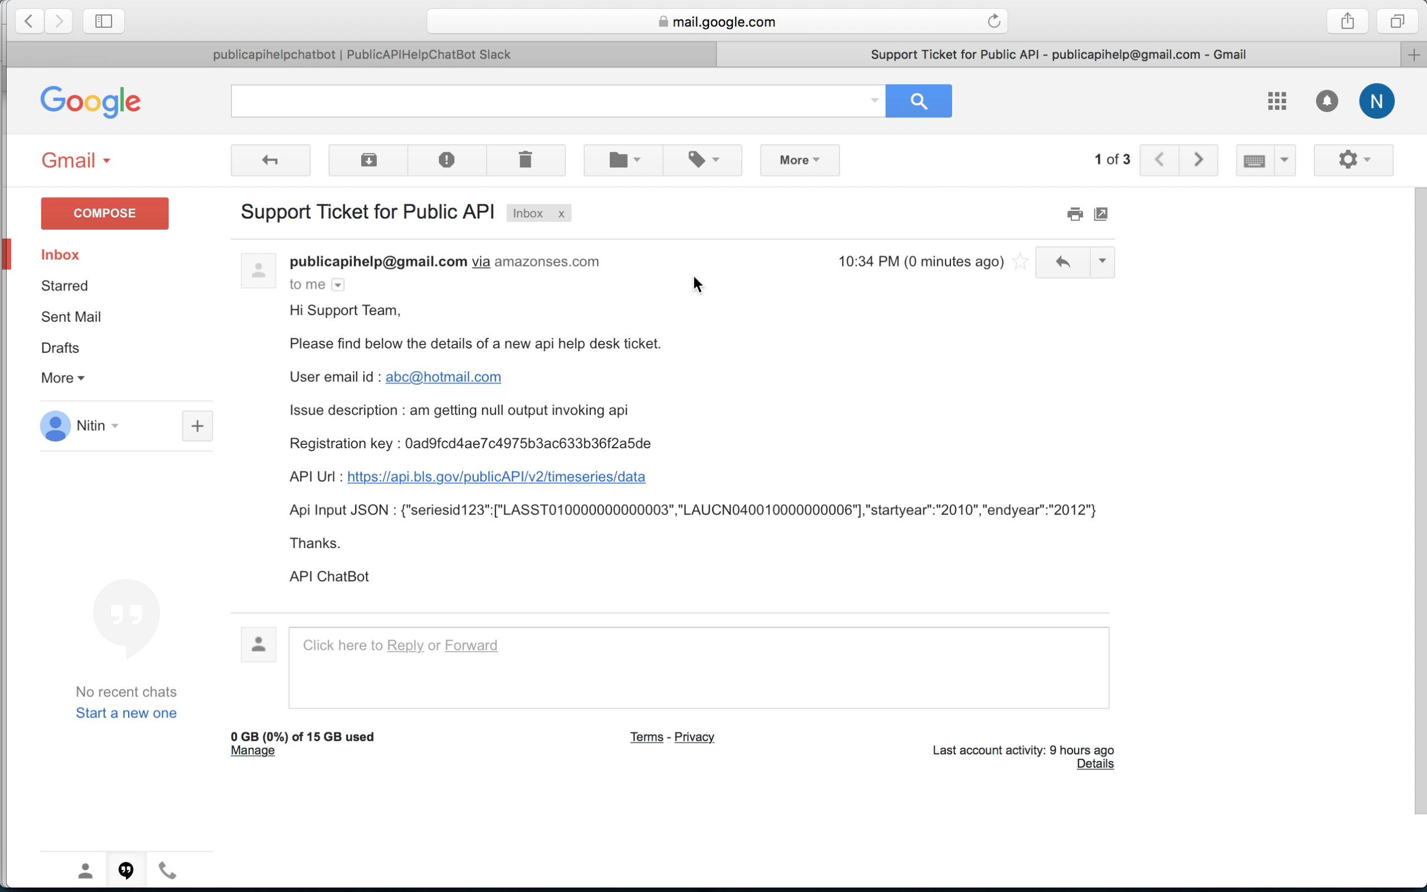The height and width of the screenshot is (892, 1427).
Task: Open the api.bls.gov API URL link
Action: point(496,477)
